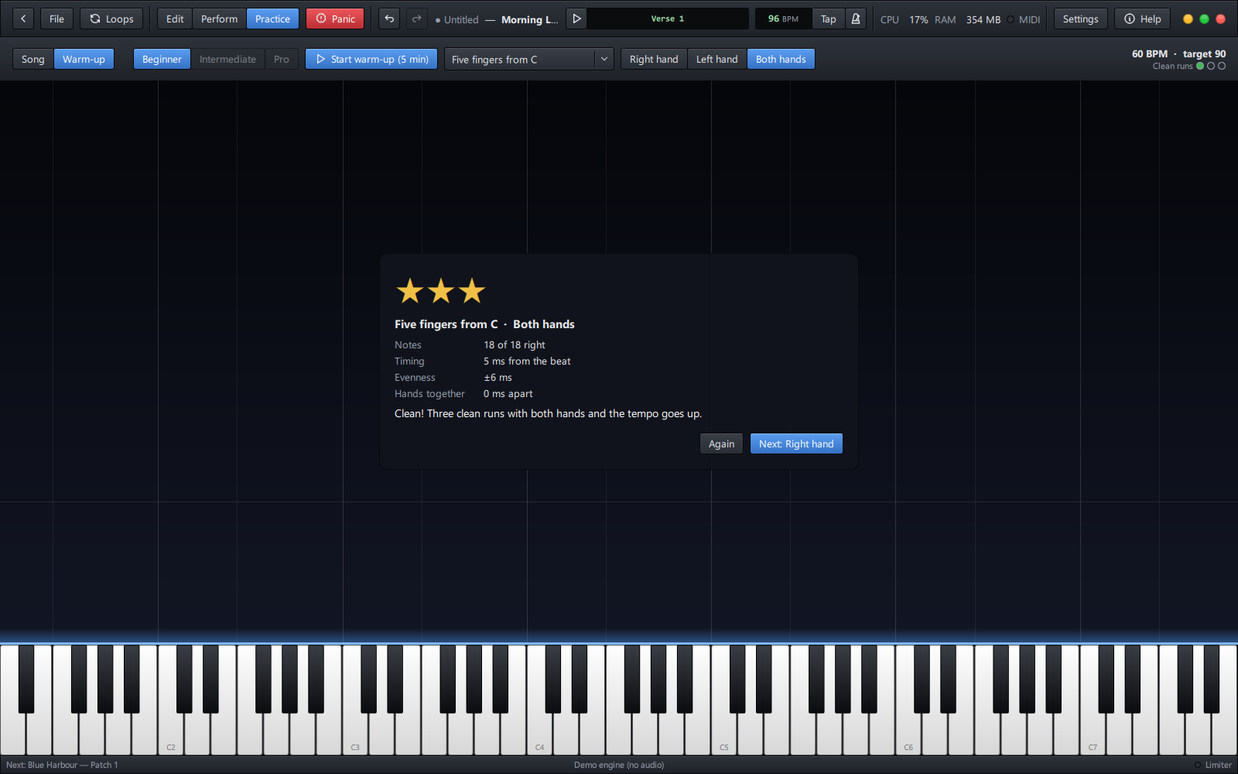This screenshot has height=774, width=1238.
Task: Click the Verse 1 section display
Action: point(668,19)
